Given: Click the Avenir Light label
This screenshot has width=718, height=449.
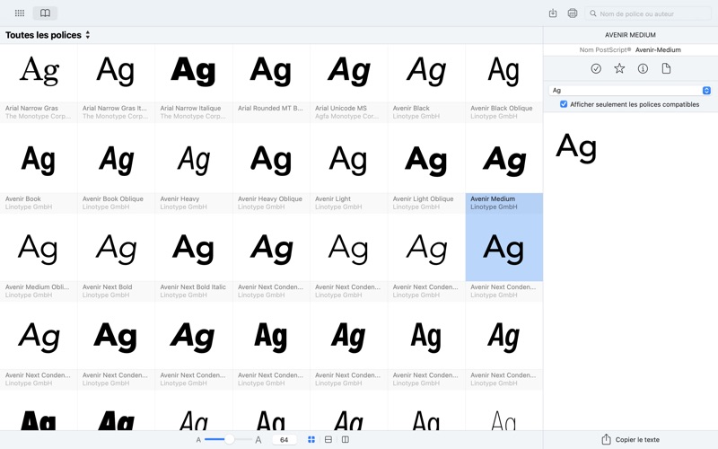Looking at the screenshot, I should click(333, 198).
